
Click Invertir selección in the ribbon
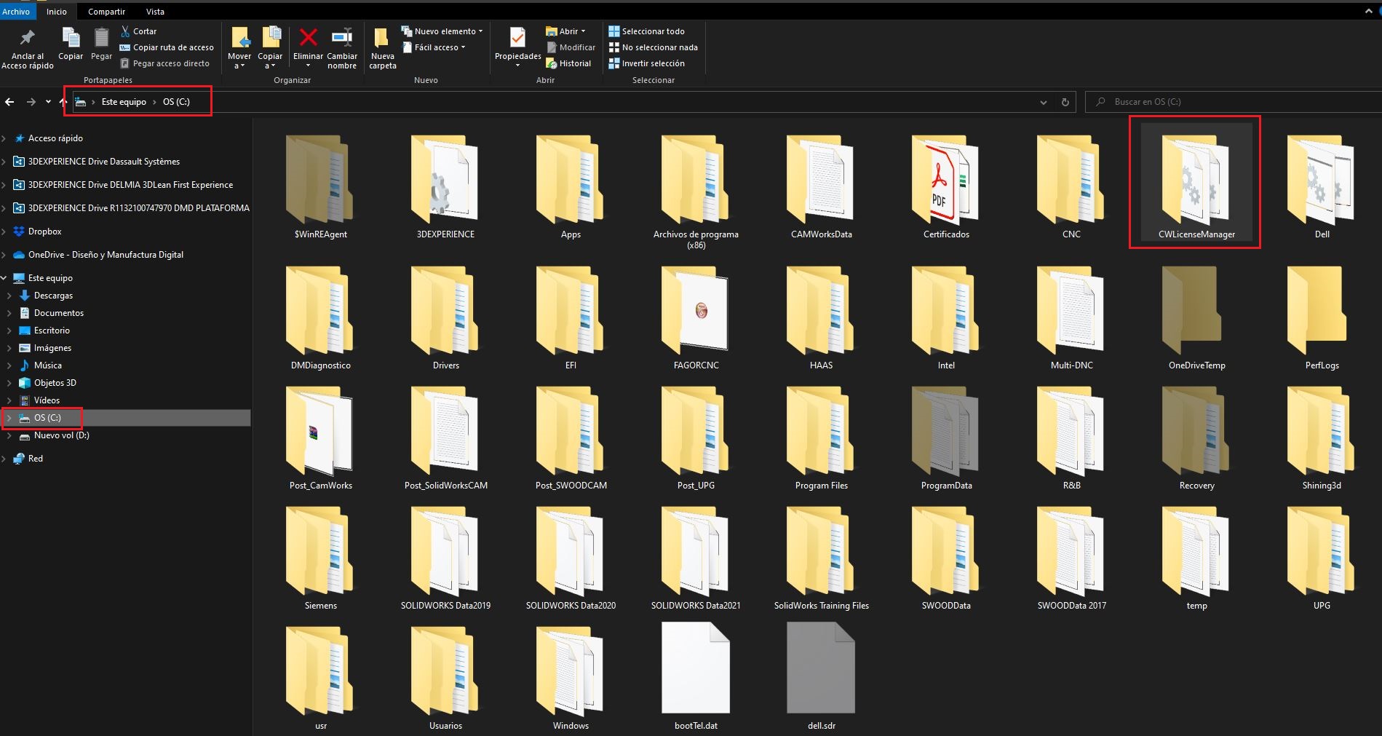pyautogui.click(x=652, y=63)
